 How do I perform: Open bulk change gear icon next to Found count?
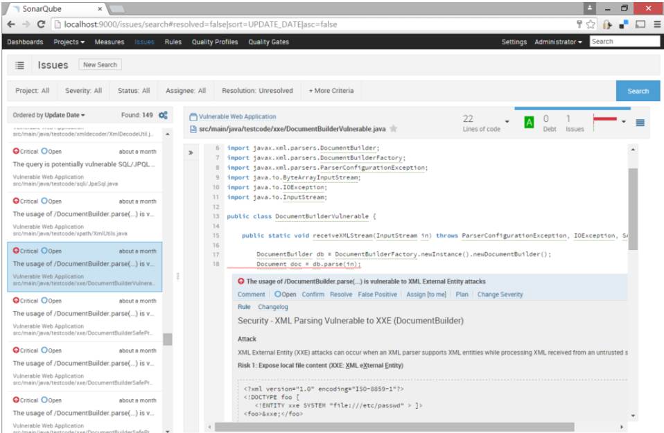click(x=163, y=115)
